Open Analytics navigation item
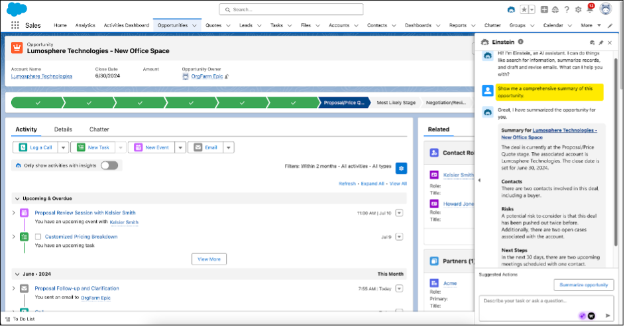This screenshot has width=625, height=327. [85, 25]
